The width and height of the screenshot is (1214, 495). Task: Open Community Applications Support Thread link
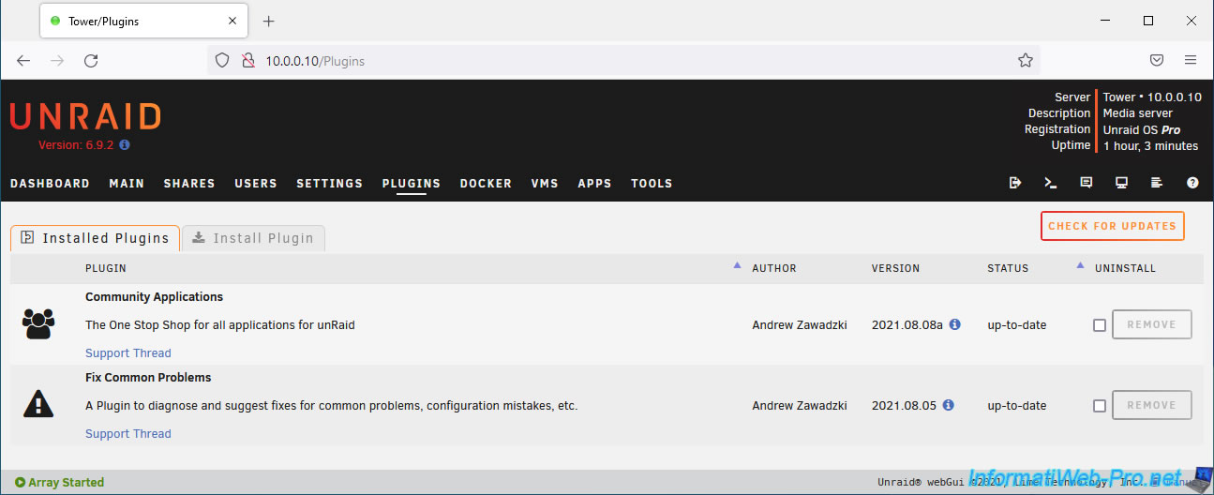pyautogui.click(x=128, y=353)
